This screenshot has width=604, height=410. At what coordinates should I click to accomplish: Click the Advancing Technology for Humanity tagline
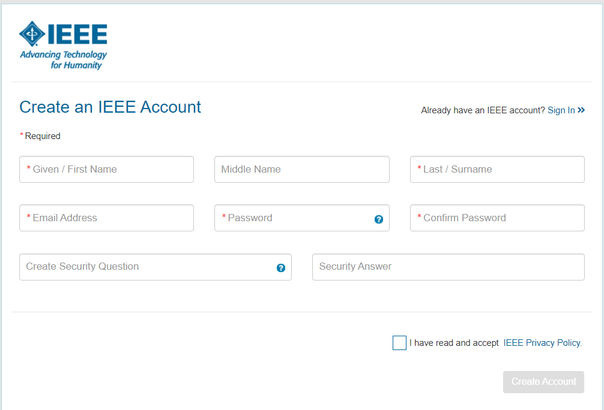(x=63, y=59)
